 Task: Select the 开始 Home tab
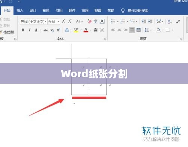(x=7, y=11)
